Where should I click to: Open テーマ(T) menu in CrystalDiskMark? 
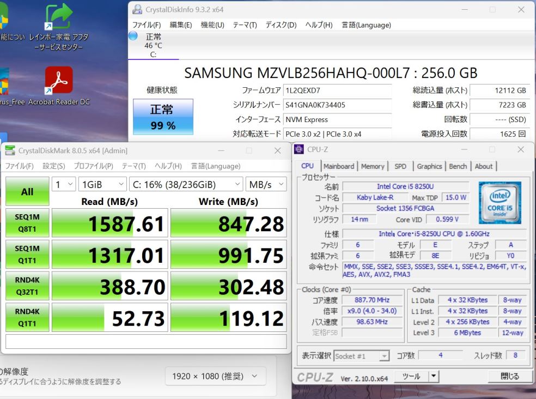pyautogui.click(x=133, y=166)
